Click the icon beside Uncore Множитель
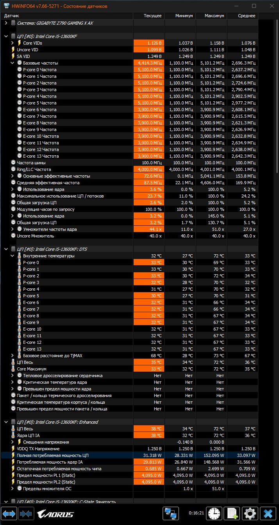Screen dimensions: 279x525 tap(13, 236)
